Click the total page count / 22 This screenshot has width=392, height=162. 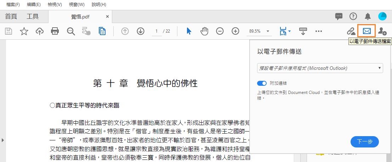point(166,31)
